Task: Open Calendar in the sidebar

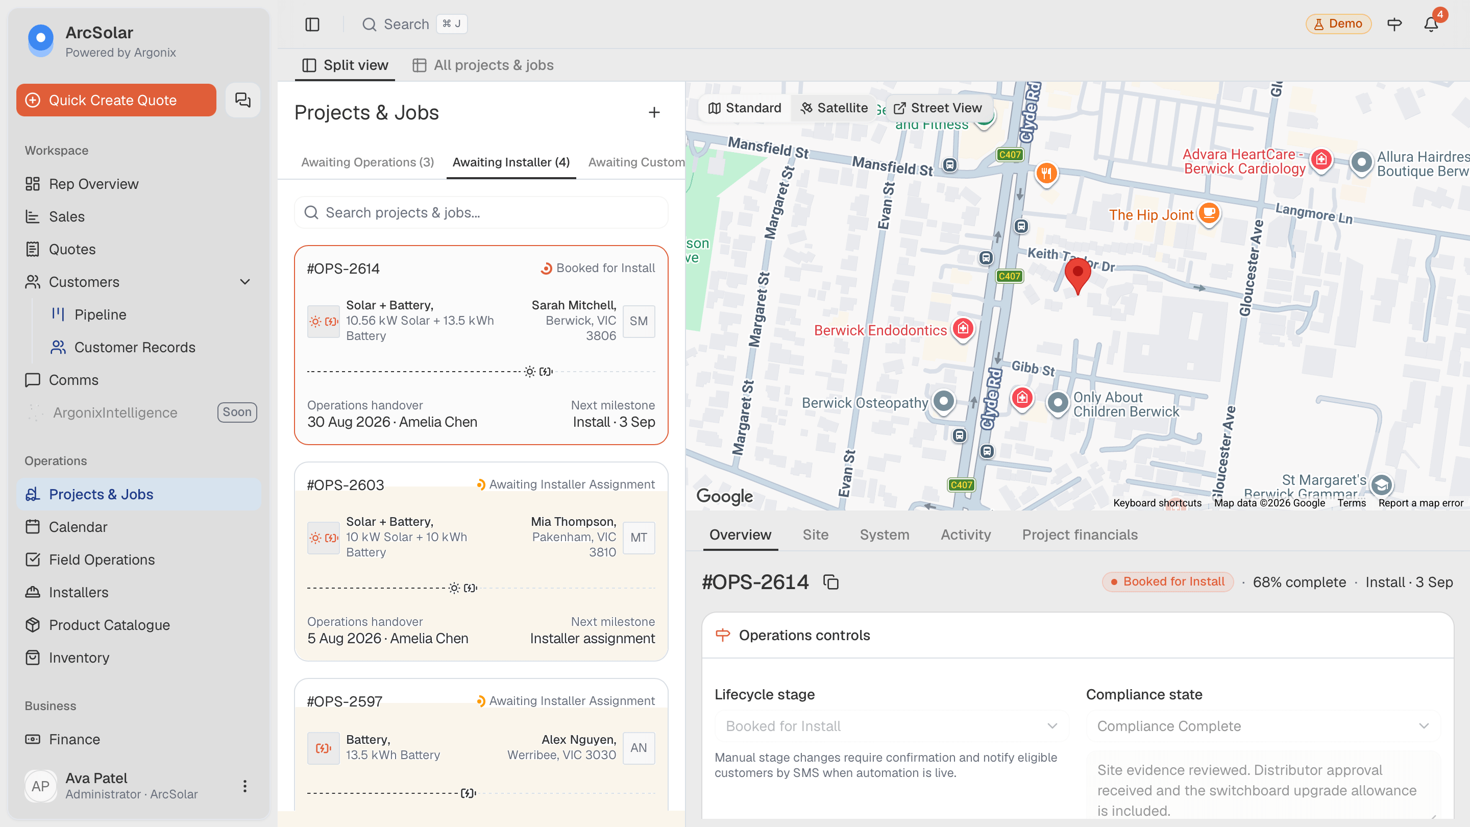Action: pos(139,527)
